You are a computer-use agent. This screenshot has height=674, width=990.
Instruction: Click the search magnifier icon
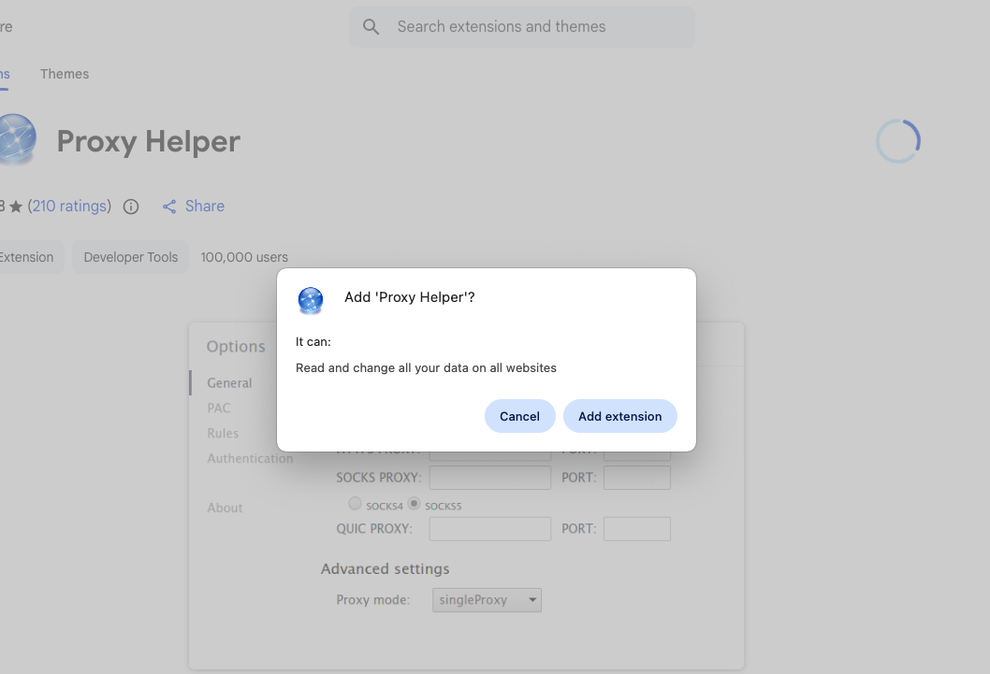click(x=371, y=27)
